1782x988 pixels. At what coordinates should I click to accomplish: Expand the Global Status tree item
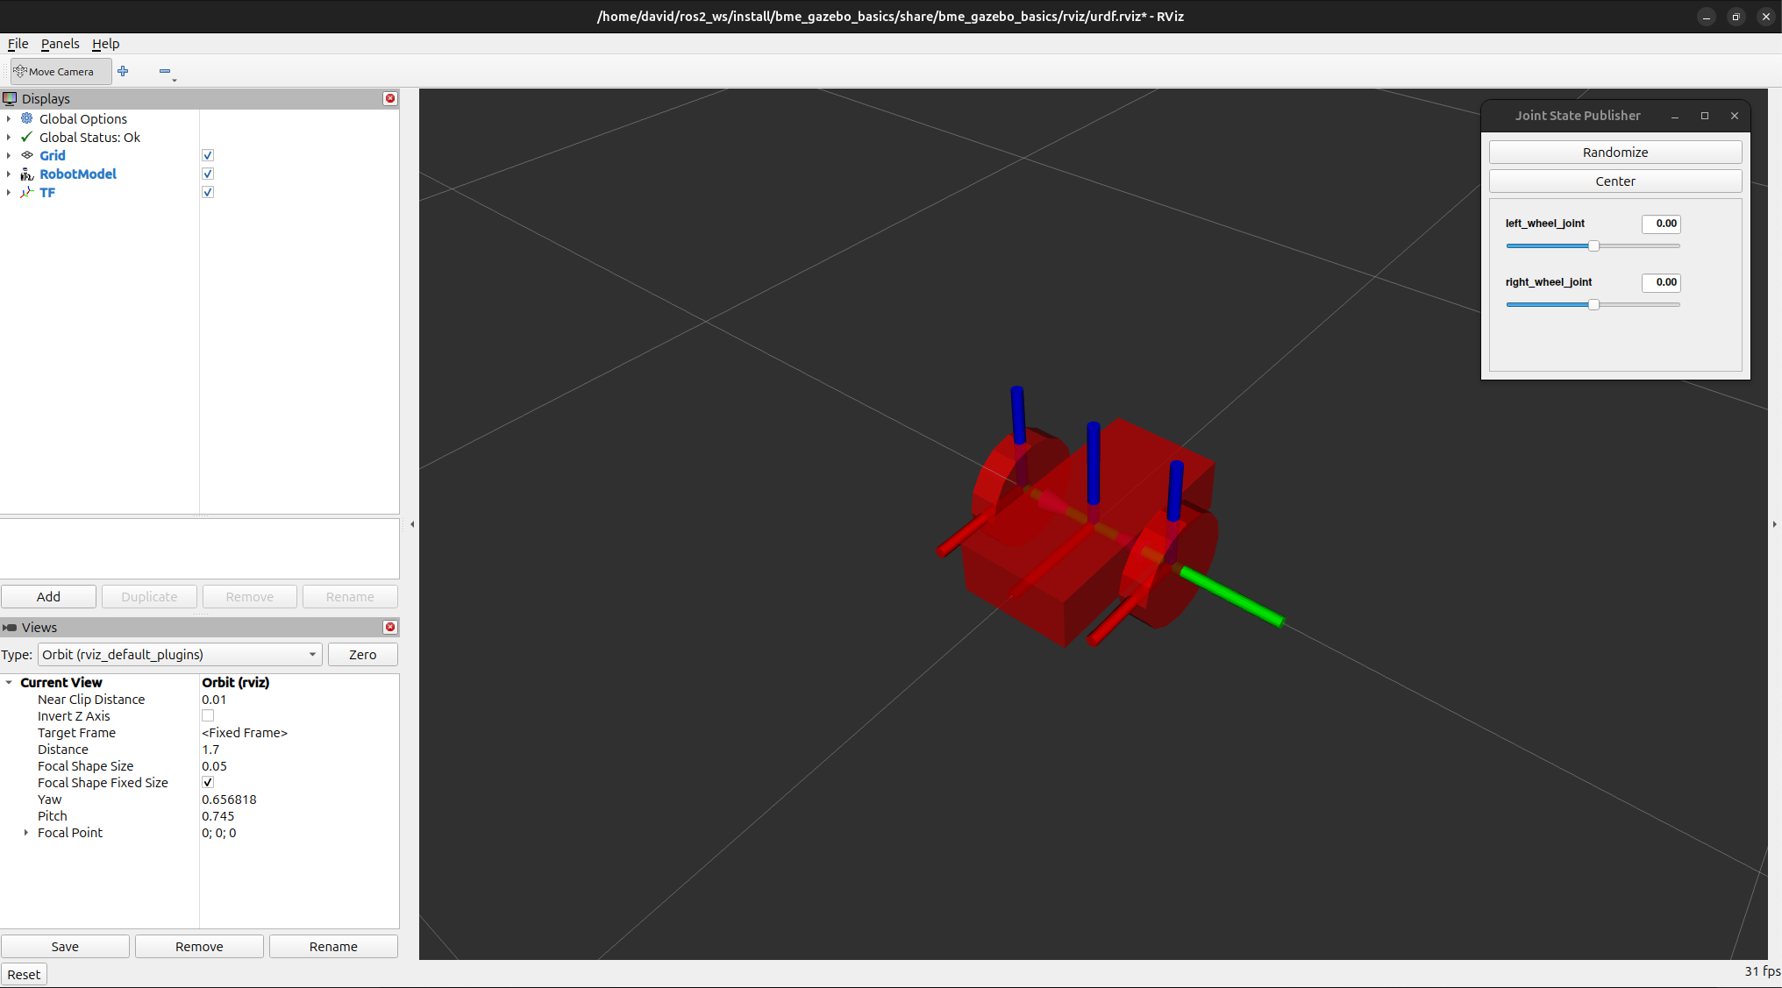[x=9, y=137]
